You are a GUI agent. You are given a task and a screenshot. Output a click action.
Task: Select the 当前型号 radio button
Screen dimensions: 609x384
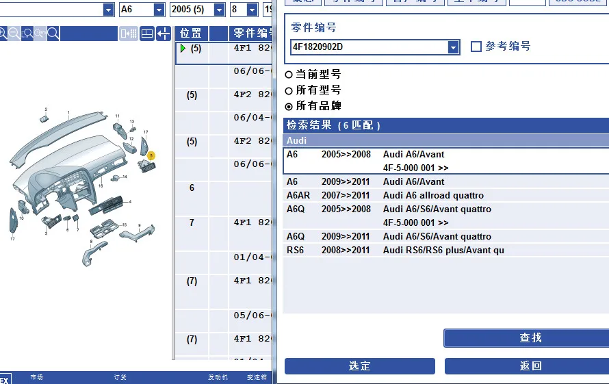tap(289, 74)
